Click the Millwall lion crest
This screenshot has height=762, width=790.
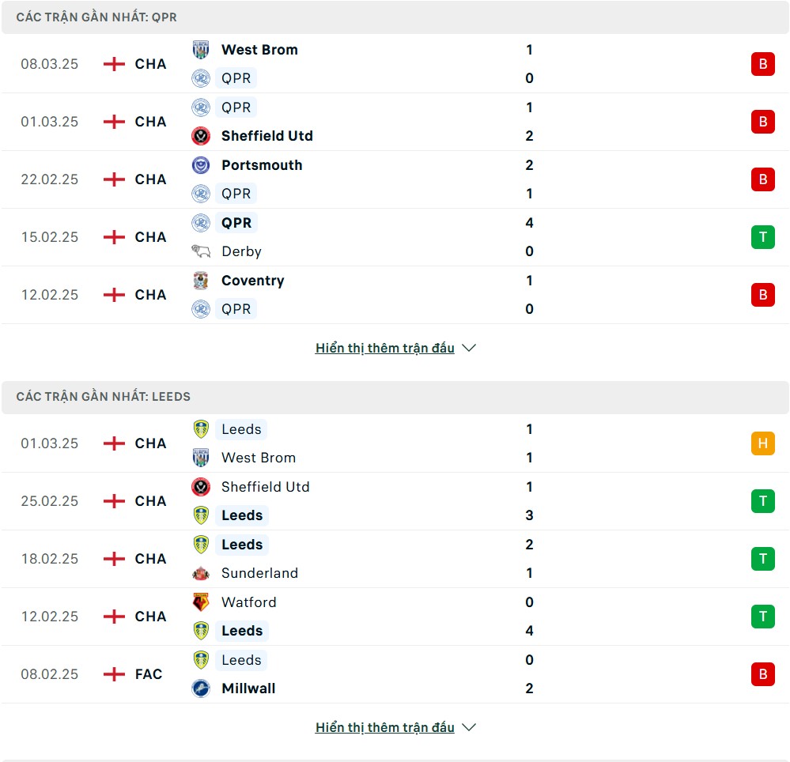201,688
